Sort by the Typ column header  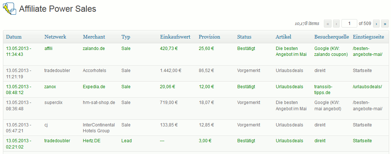coord(126,37)
